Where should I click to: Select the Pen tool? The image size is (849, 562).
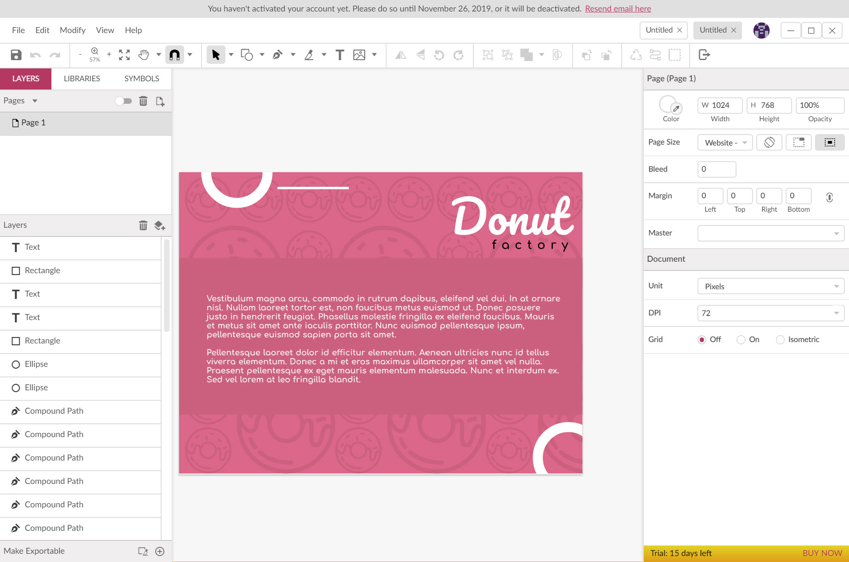click(277, 55)
